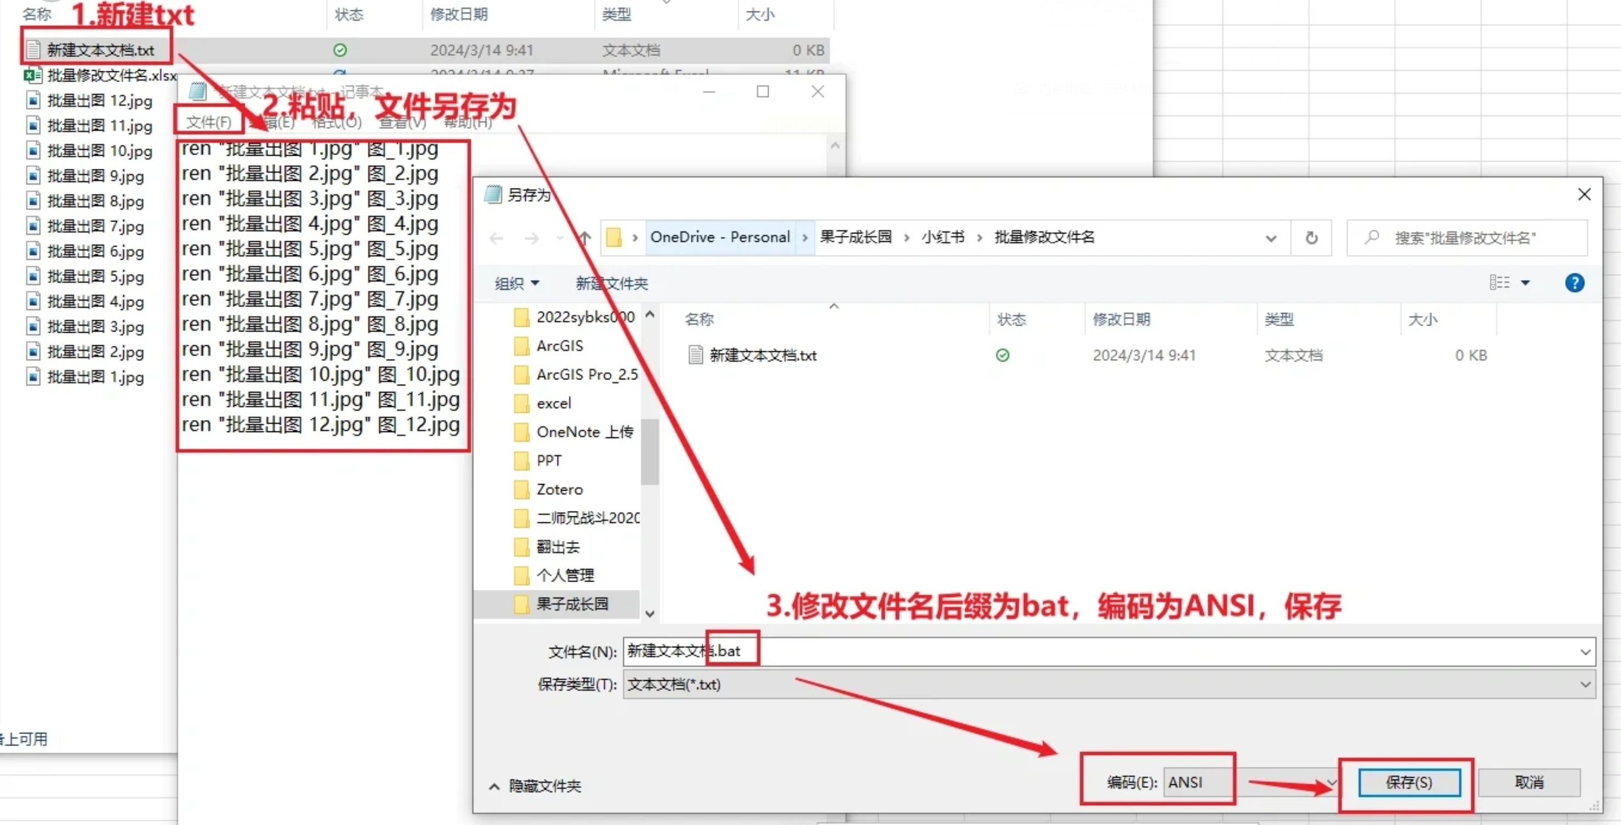Click the 保存(S) save button

pyautogui.click(x=1408, y=782)
